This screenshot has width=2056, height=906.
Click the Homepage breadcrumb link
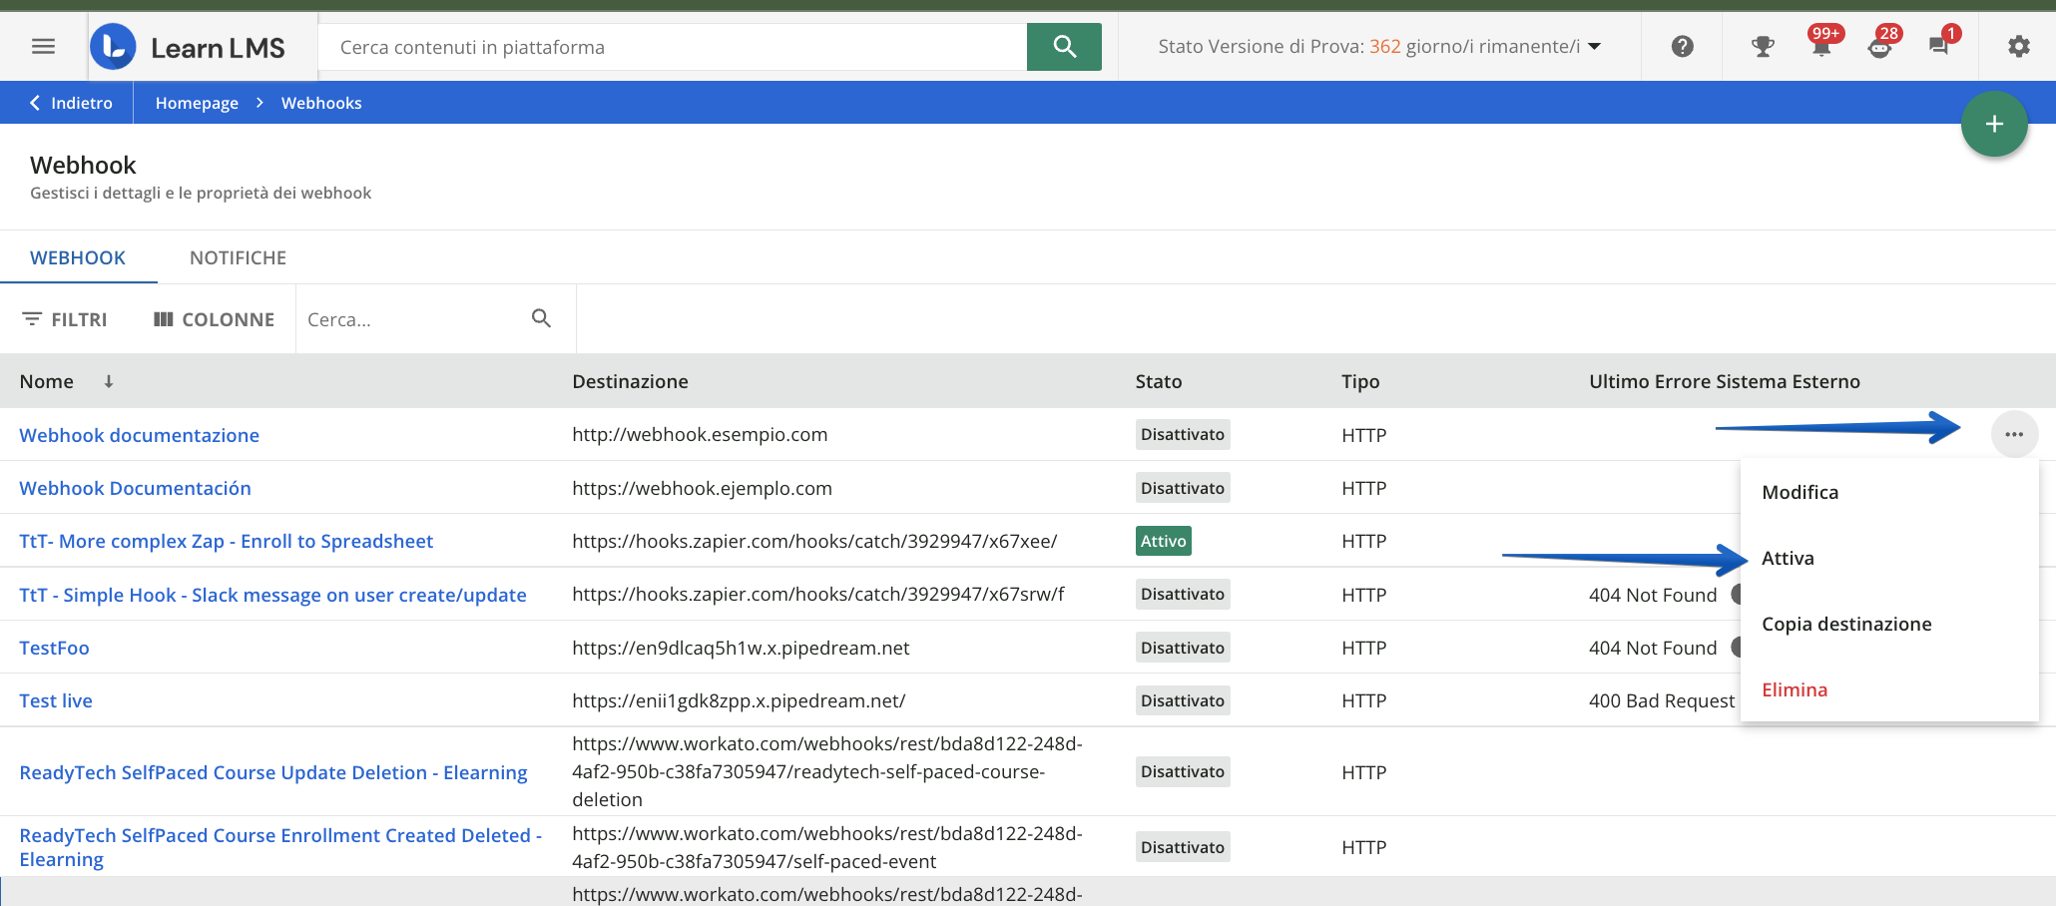click(x=197, y=103)
